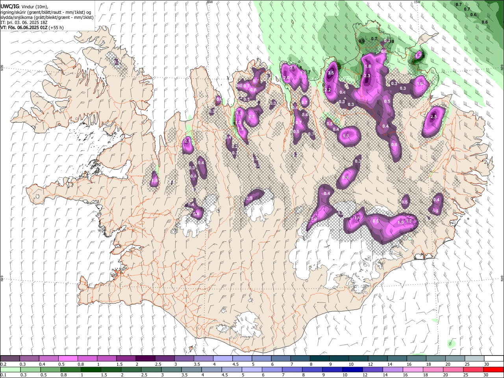Click the white swatch after upper 30 label
The image size is (504, 378).
[494, 359]
